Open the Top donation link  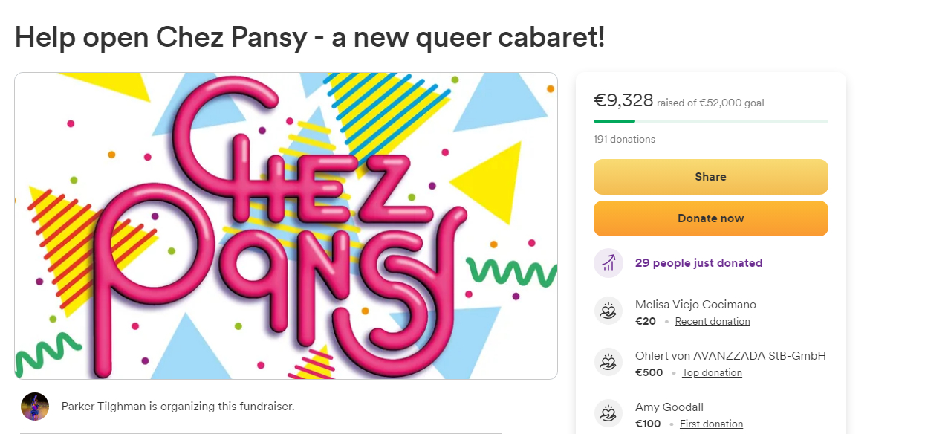pyautogui.click(x=712, y=373)
